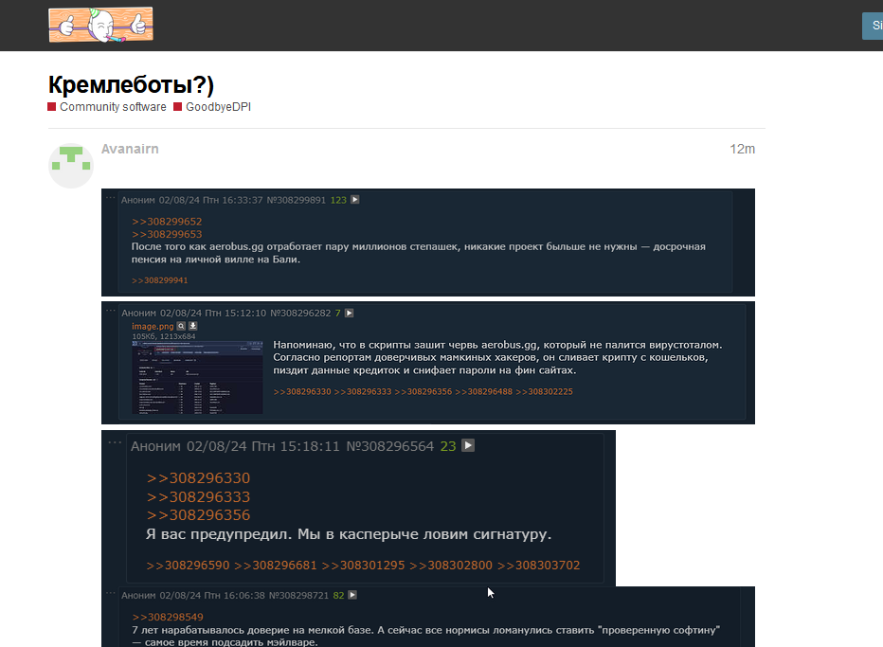
Task: Select the green reply count 123
Action: coord(338,200)
